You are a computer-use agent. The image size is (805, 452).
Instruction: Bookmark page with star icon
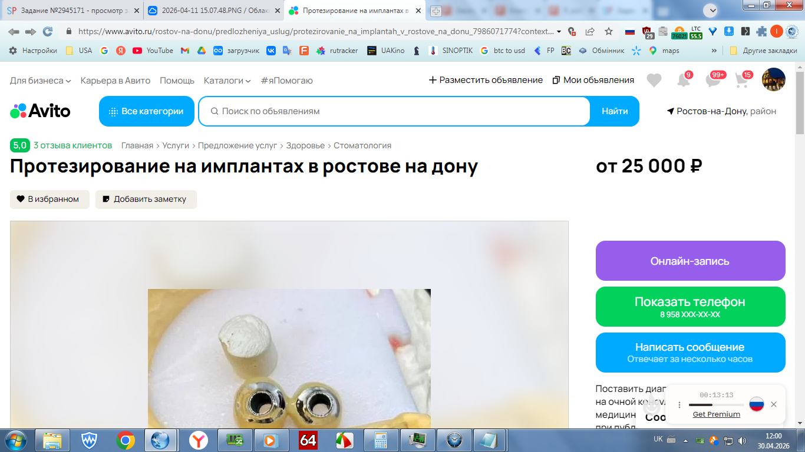609,32
